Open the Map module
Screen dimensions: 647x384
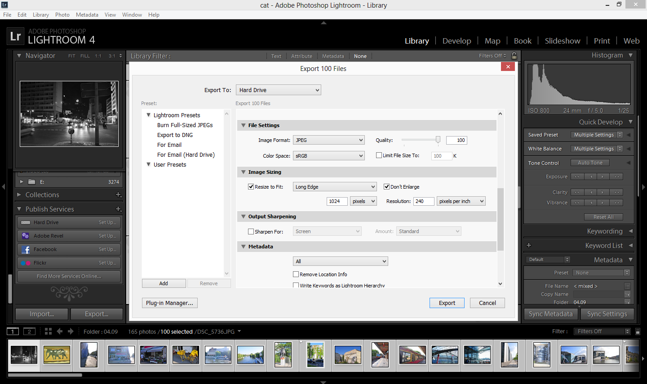tap(492, 41)
